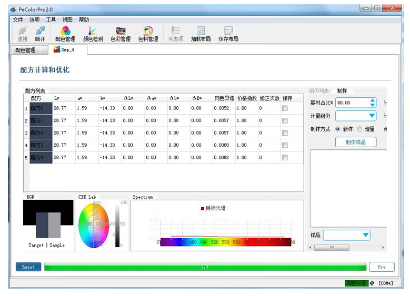Screen dimensions: 410x296
Task: Click the 断开 disconnect toolbar icon
Action: tap(40, 34)
